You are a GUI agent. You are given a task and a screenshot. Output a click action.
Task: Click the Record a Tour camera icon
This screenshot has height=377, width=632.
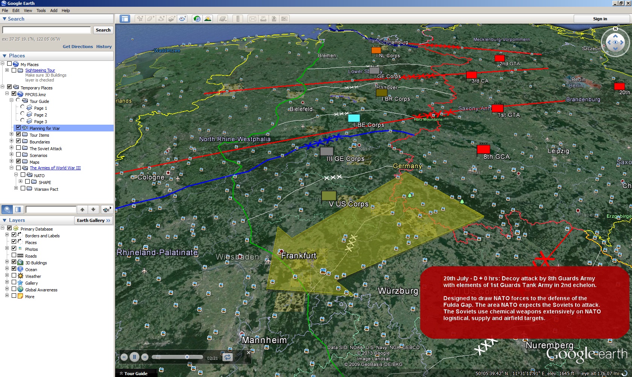(182, 19)
